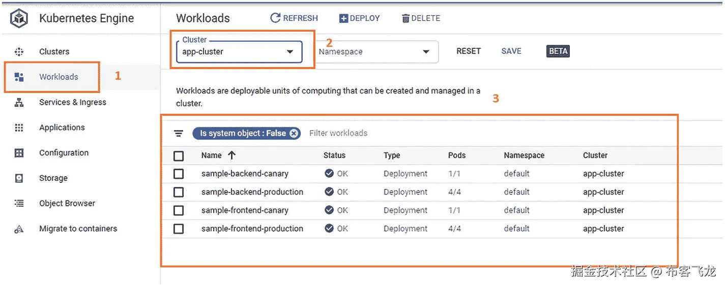
Task: Click the Kubernetes Engine logo icon
Action: tap(19, 19)
